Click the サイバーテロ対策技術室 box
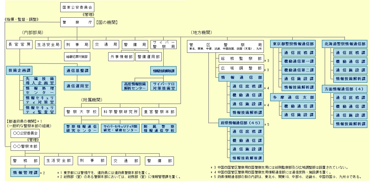The width and height of the screenshot is (370, 181). [x=163, y=86]
